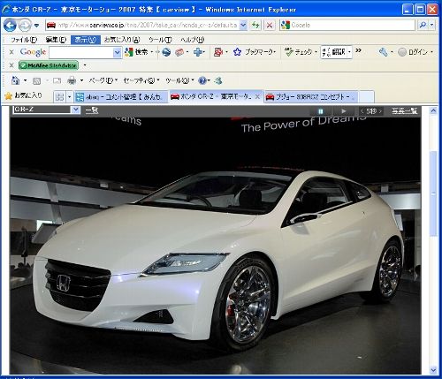
Task: Click the magnifier Search button in search bar
Action: 423,26
